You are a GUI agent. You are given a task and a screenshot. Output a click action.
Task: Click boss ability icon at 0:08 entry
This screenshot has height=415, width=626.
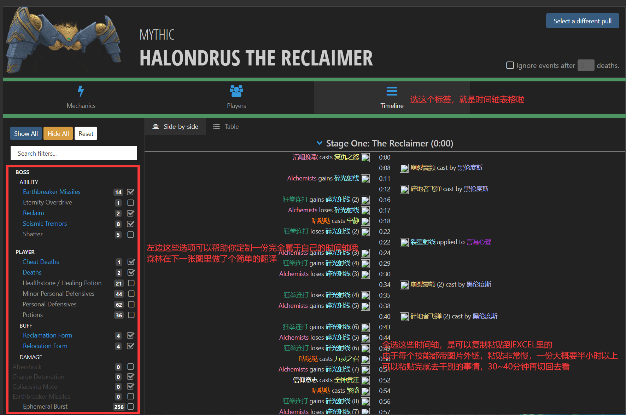[x=404, y=168]
